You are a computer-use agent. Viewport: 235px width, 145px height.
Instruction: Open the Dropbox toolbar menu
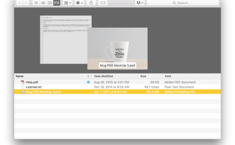click(x=140, y=3)
